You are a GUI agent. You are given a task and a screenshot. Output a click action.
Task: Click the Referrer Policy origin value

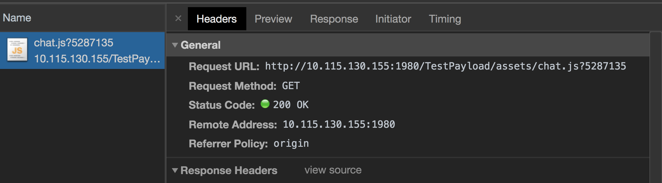[291, 144]
